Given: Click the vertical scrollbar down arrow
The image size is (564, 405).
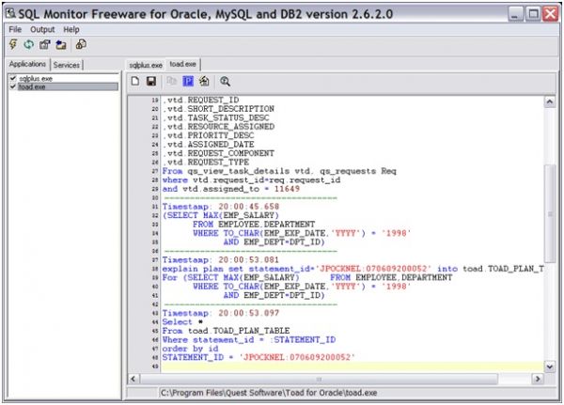Looking at the screenshot, I should click(550, 365).
